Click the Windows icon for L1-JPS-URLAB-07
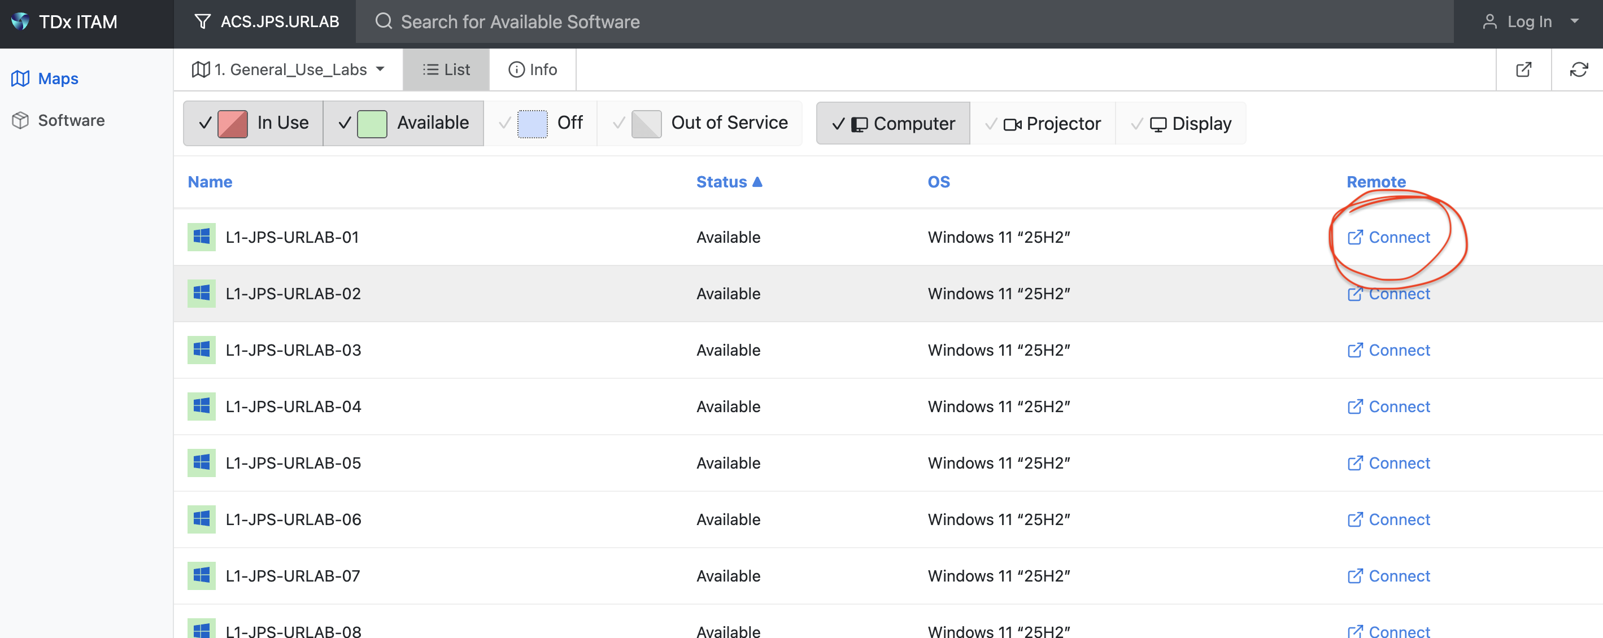1603x638 pixels. pyautogui.click(x=202, y=576)
